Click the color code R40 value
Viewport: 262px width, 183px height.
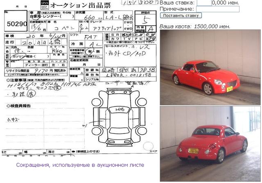[57, 51]
